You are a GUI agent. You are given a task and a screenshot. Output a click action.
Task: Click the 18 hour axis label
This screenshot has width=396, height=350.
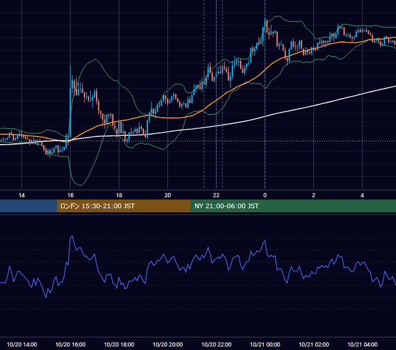coord(119,195)
